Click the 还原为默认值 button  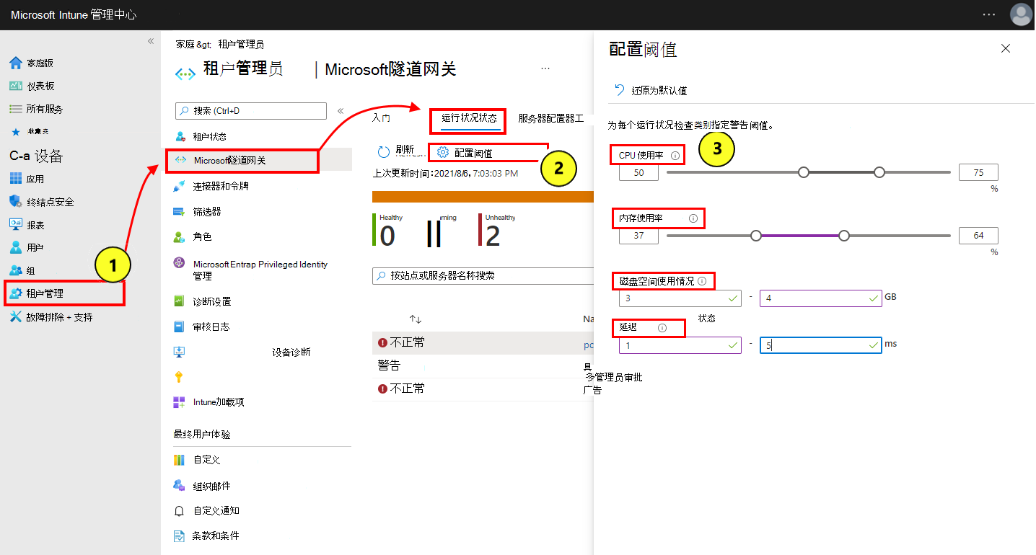pyautogui.click(x=651, y=90)
